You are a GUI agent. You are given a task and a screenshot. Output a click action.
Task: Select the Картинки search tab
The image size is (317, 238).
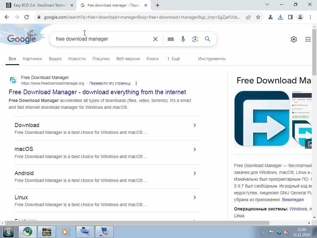coord(32,59)
